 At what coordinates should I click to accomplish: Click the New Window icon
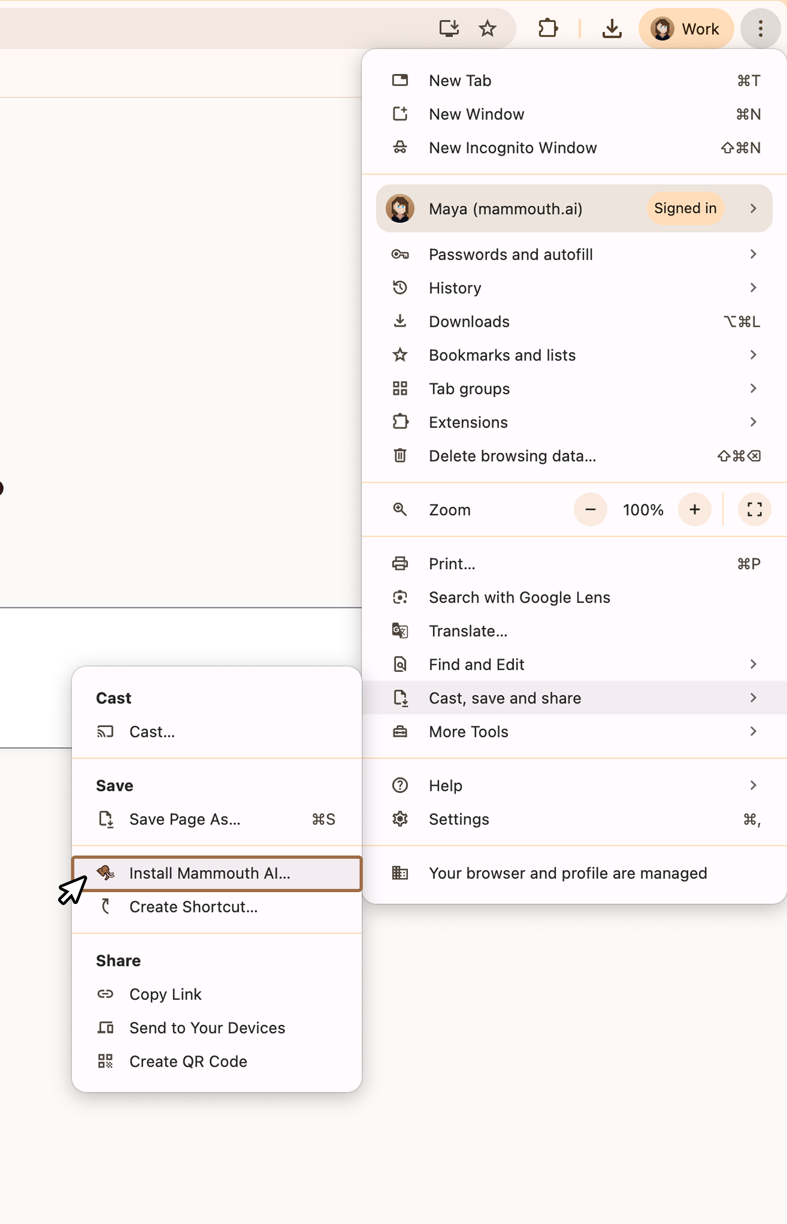400,114
